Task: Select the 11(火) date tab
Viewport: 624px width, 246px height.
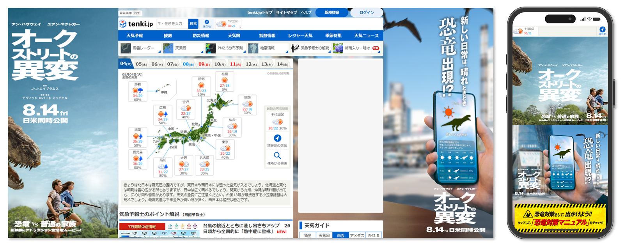Action: pyautogui.click(x=236, y=64)
